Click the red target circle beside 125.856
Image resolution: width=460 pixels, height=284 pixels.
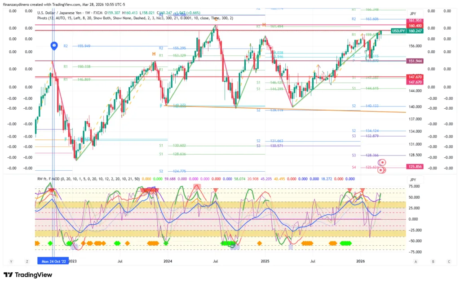pyautogui.click(x=381, y=162)
